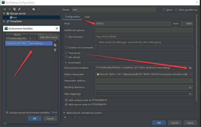Collapse the Before launch section
The image size is (201, 127).
[x=64, y=113]
